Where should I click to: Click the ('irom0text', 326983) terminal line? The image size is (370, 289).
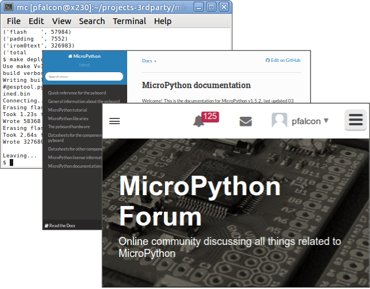pos(39,45)
